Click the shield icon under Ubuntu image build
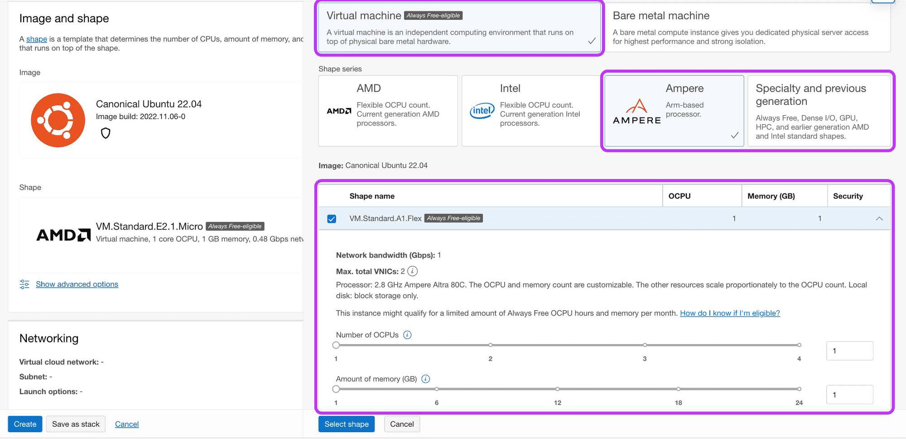This screenshot has height=439, width=906. tap(106, 133)
